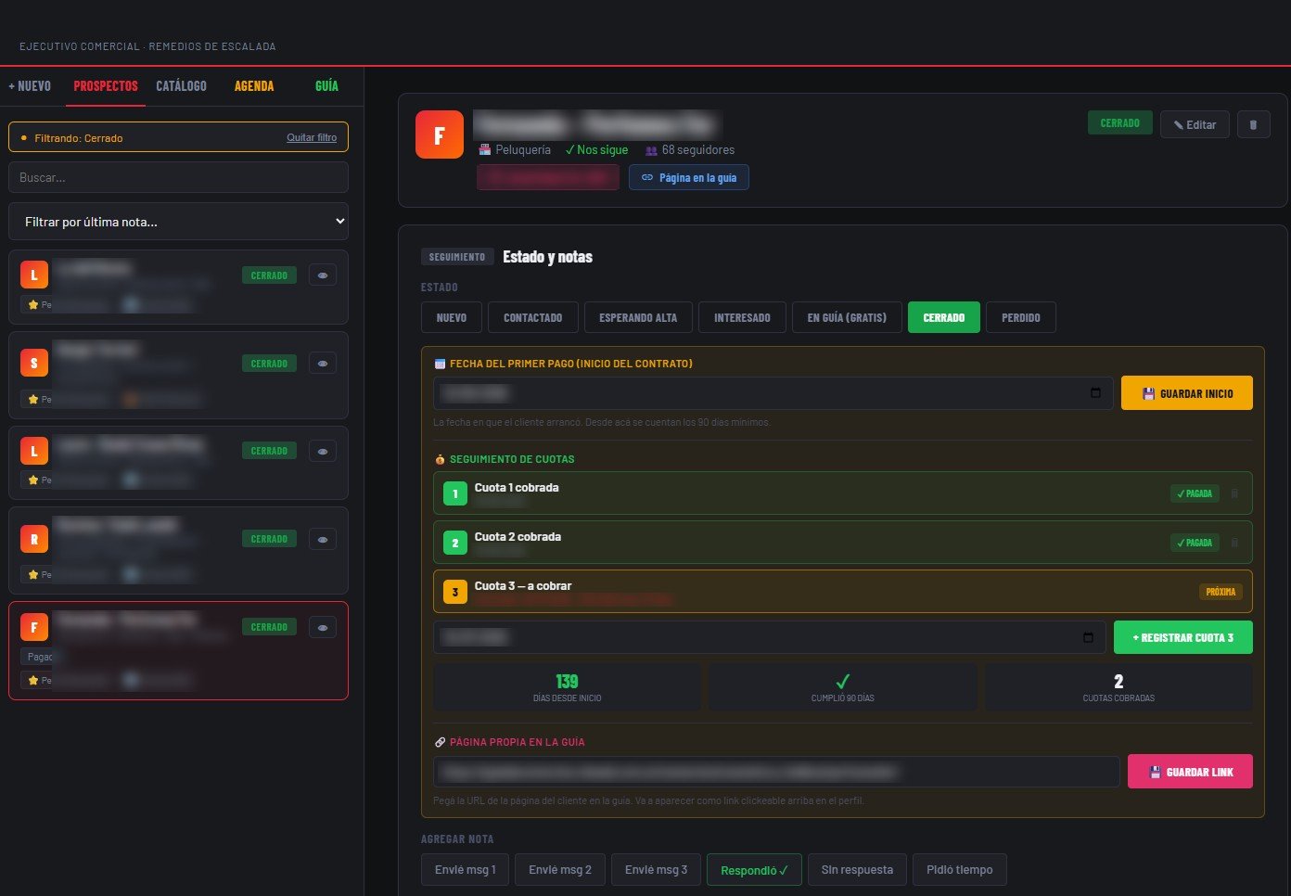Viewport: 1291px width, 896px height.
Task: Open the Guía tab
Action: click(x=326, y=86)
